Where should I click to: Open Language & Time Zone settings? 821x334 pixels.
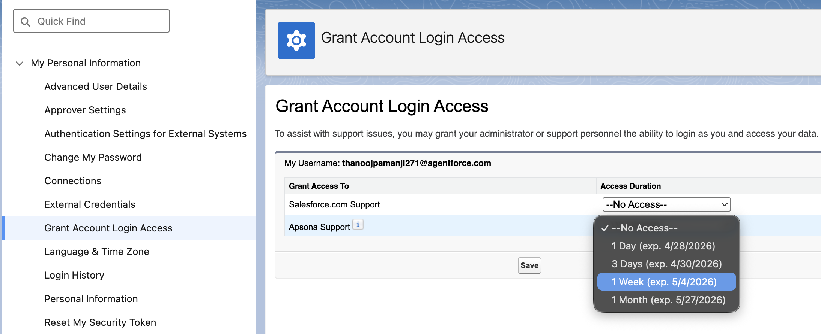(x=97, y=252)
